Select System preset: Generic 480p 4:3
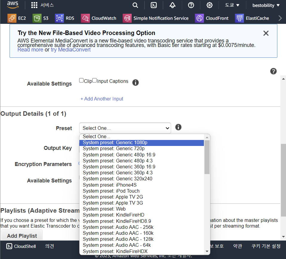Image resolution: width=286 pixels, height=259 pixels. point(142,161)
